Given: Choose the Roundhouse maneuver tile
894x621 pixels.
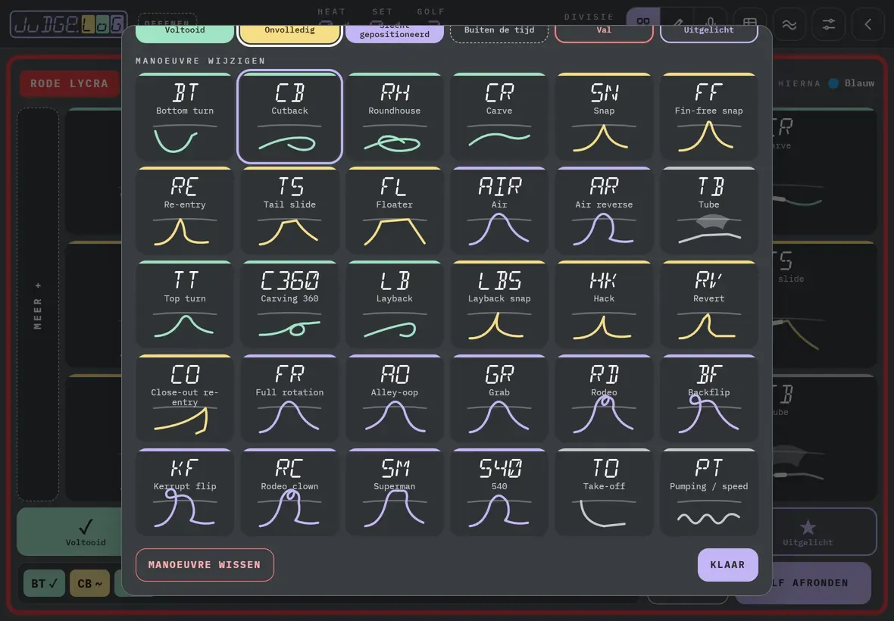Looking at the screenshot, I should (395, 117).
